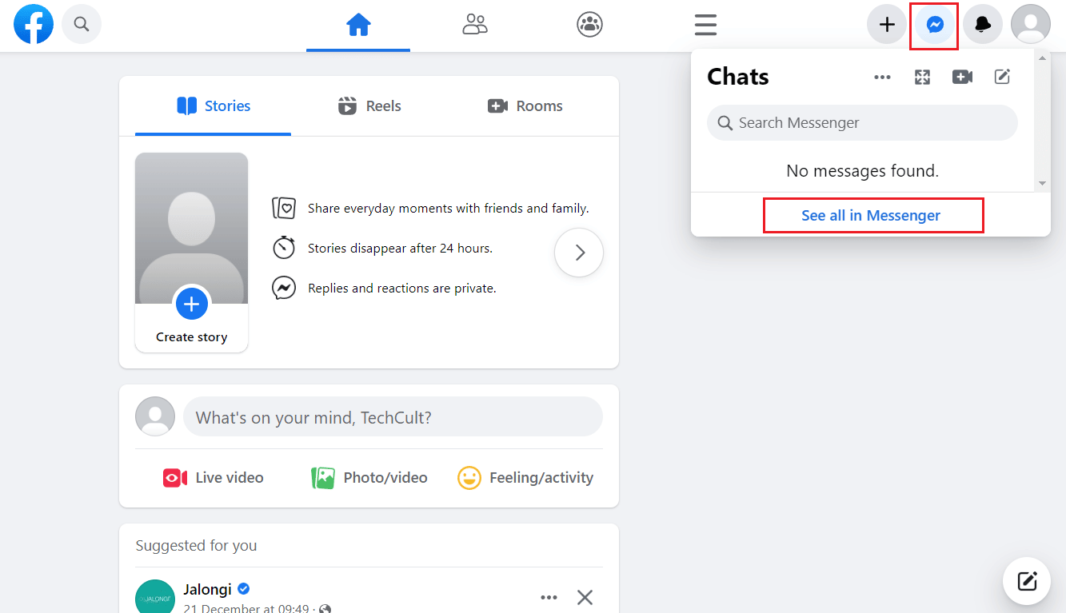Compose a new message in Chats panel

pyautogui.click(x=1002, y=76)
